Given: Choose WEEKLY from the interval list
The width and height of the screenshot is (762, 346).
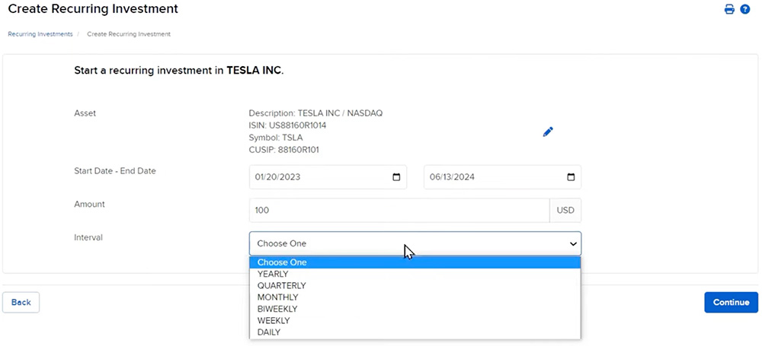Looking at the screenshot, I should click(274, 321).
